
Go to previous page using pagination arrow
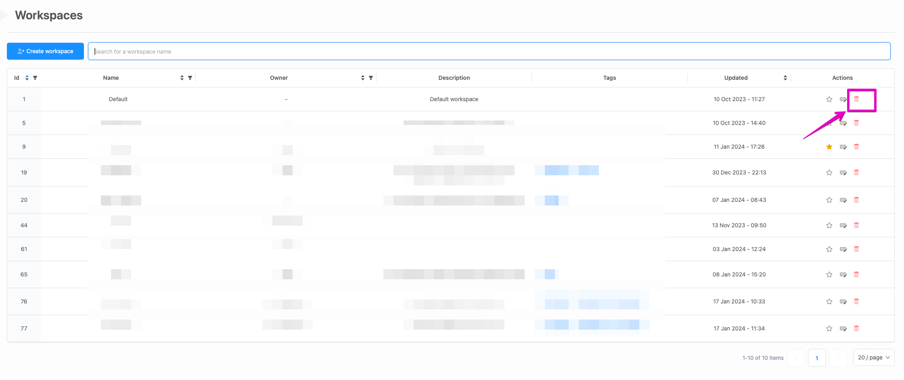(796, 357)
